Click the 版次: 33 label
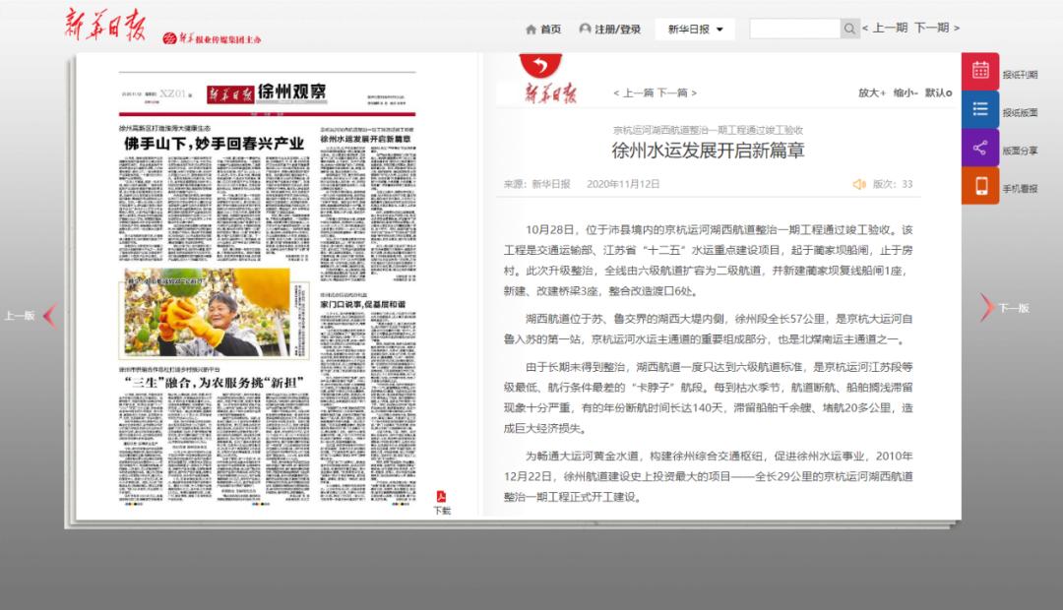The image size is (1063, 610). click(x=892, y=184)
